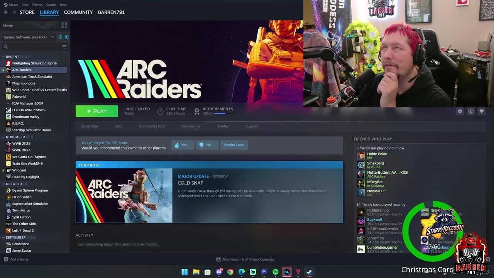The width and height of the screenshot is (494, 278).
Task: Select Dyson Sphere Program in library
Action: [x=30, y=190]
